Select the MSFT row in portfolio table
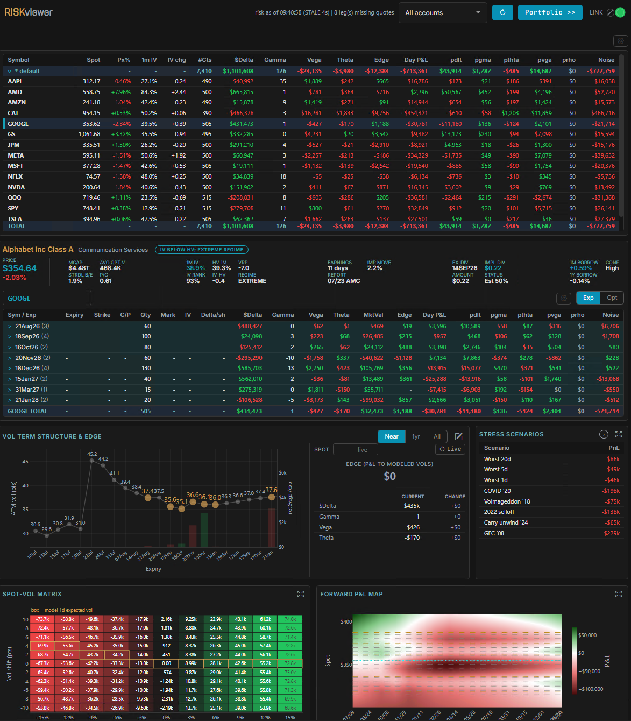 [x=311, y=166]
